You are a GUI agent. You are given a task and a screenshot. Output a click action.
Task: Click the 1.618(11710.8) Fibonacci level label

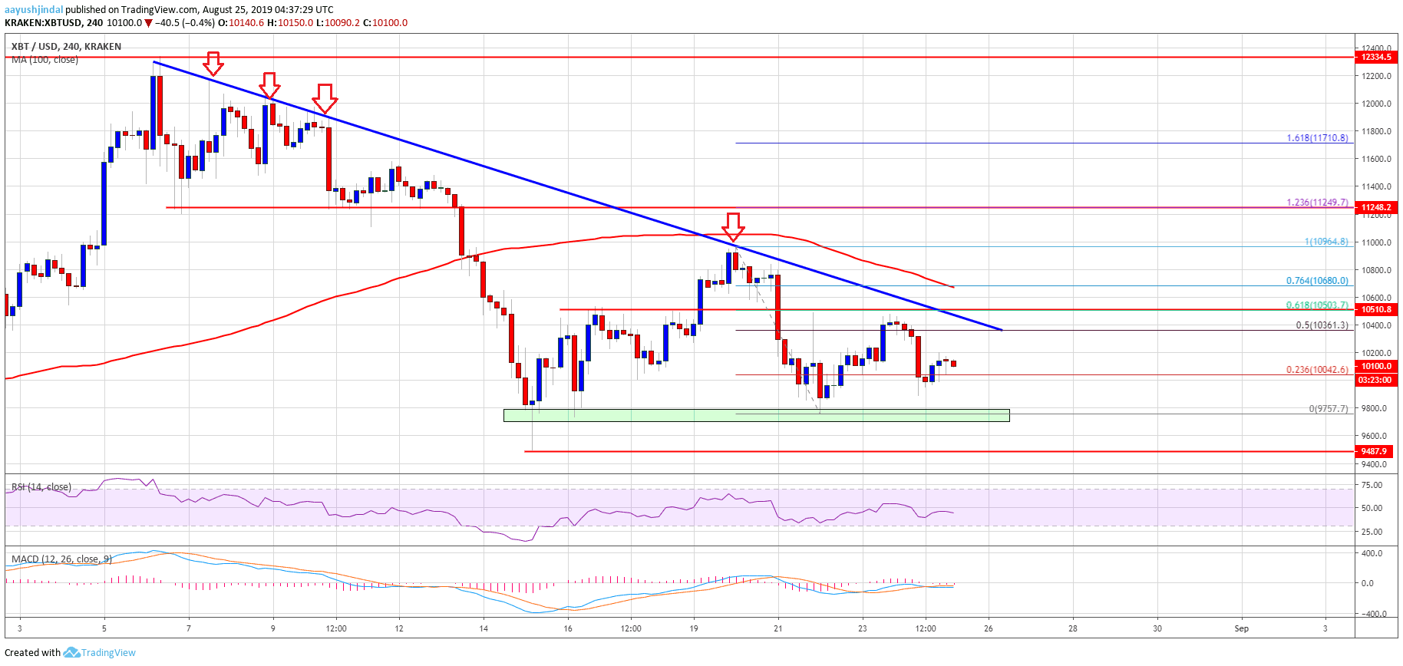click(x=1317, y=138)
